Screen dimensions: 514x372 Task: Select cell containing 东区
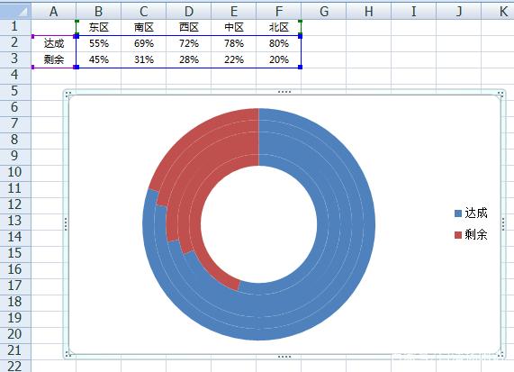tap(99, 27)
